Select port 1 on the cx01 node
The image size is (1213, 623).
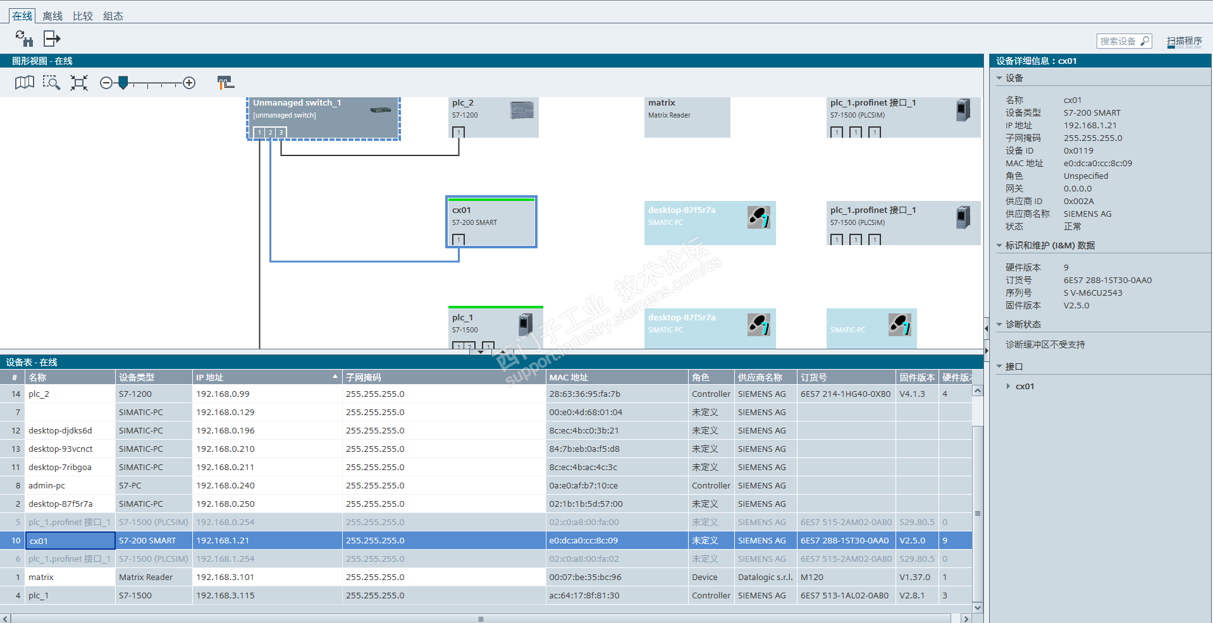click(x=459, y=239)
